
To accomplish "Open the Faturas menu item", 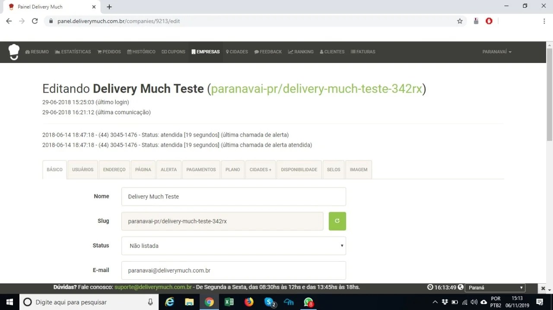I will coord(363,52).
